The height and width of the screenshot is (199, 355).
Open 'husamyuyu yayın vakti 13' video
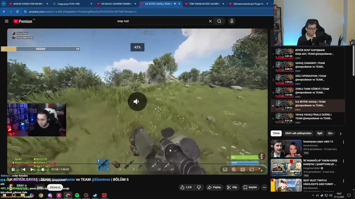click(318, 142)
